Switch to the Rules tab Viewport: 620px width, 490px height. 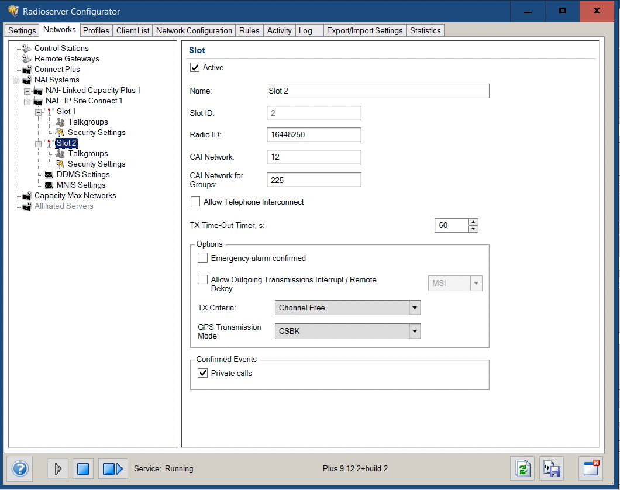[249, 31]
